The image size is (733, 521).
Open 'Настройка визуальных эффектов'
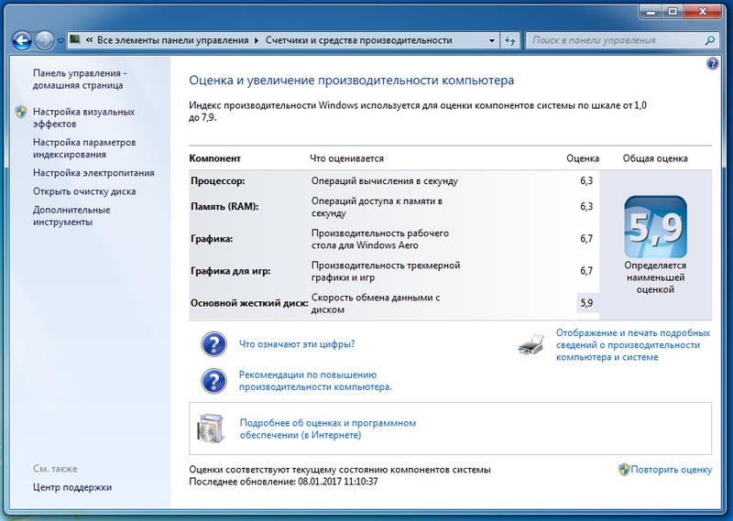click(x=83, y=118)
